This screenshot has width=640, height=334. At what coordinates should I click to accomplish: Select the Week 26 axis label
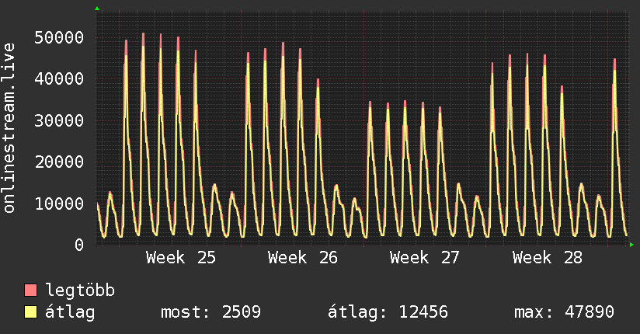pyautogui.click(x=303, y=258)
